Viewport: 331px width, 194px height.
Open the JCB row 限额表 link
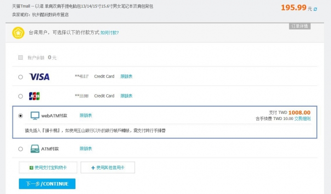pos(126,96)
